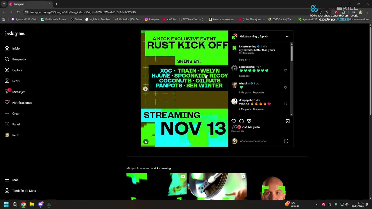Open the turntable reel thumbnail
Screen dimensions: 372x209
218,186
